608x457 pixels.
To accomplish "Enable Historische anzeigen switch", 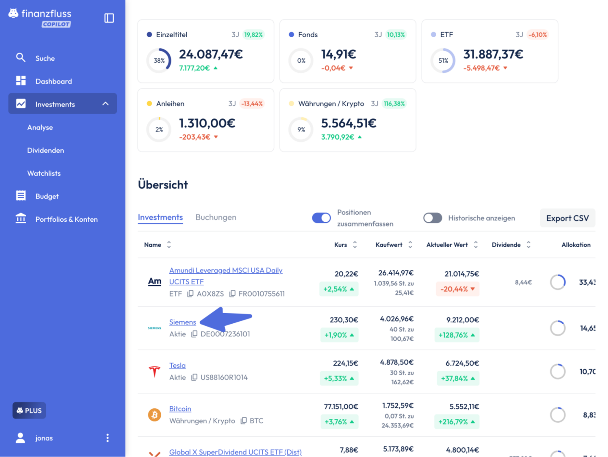I will 432,218.
